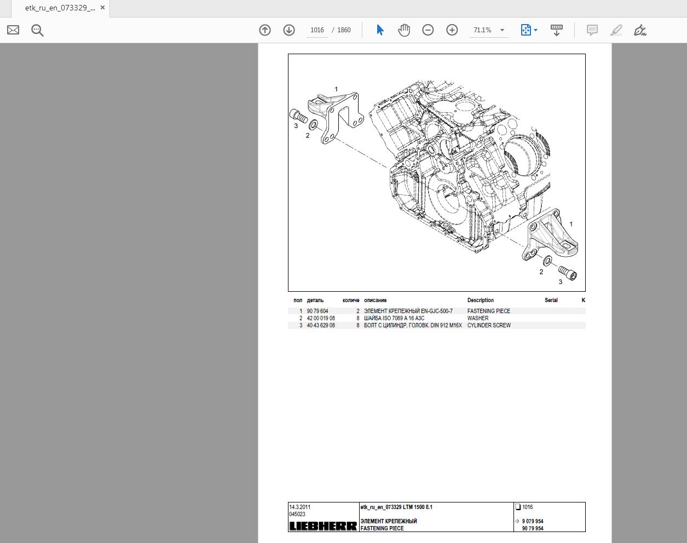Click the 9 079 954 reference link

click(x=533, y=521)
